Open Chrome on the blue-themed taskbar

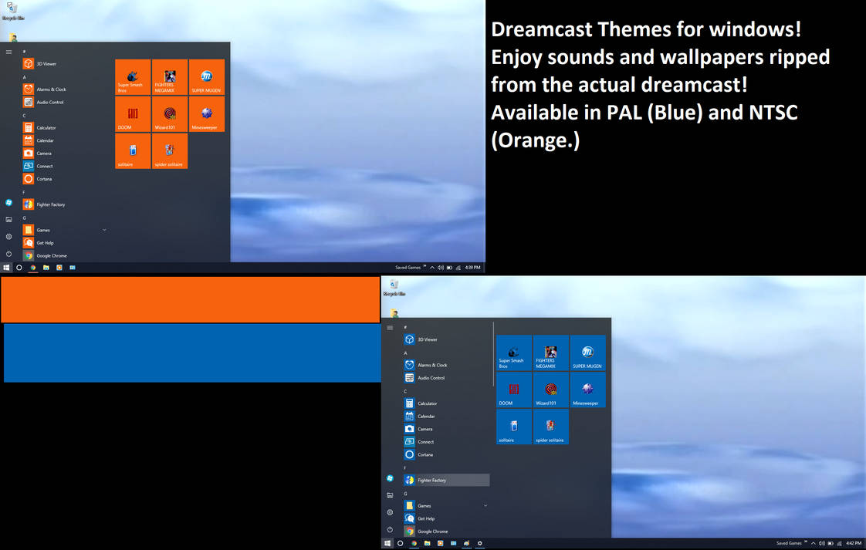pos(414,543)
